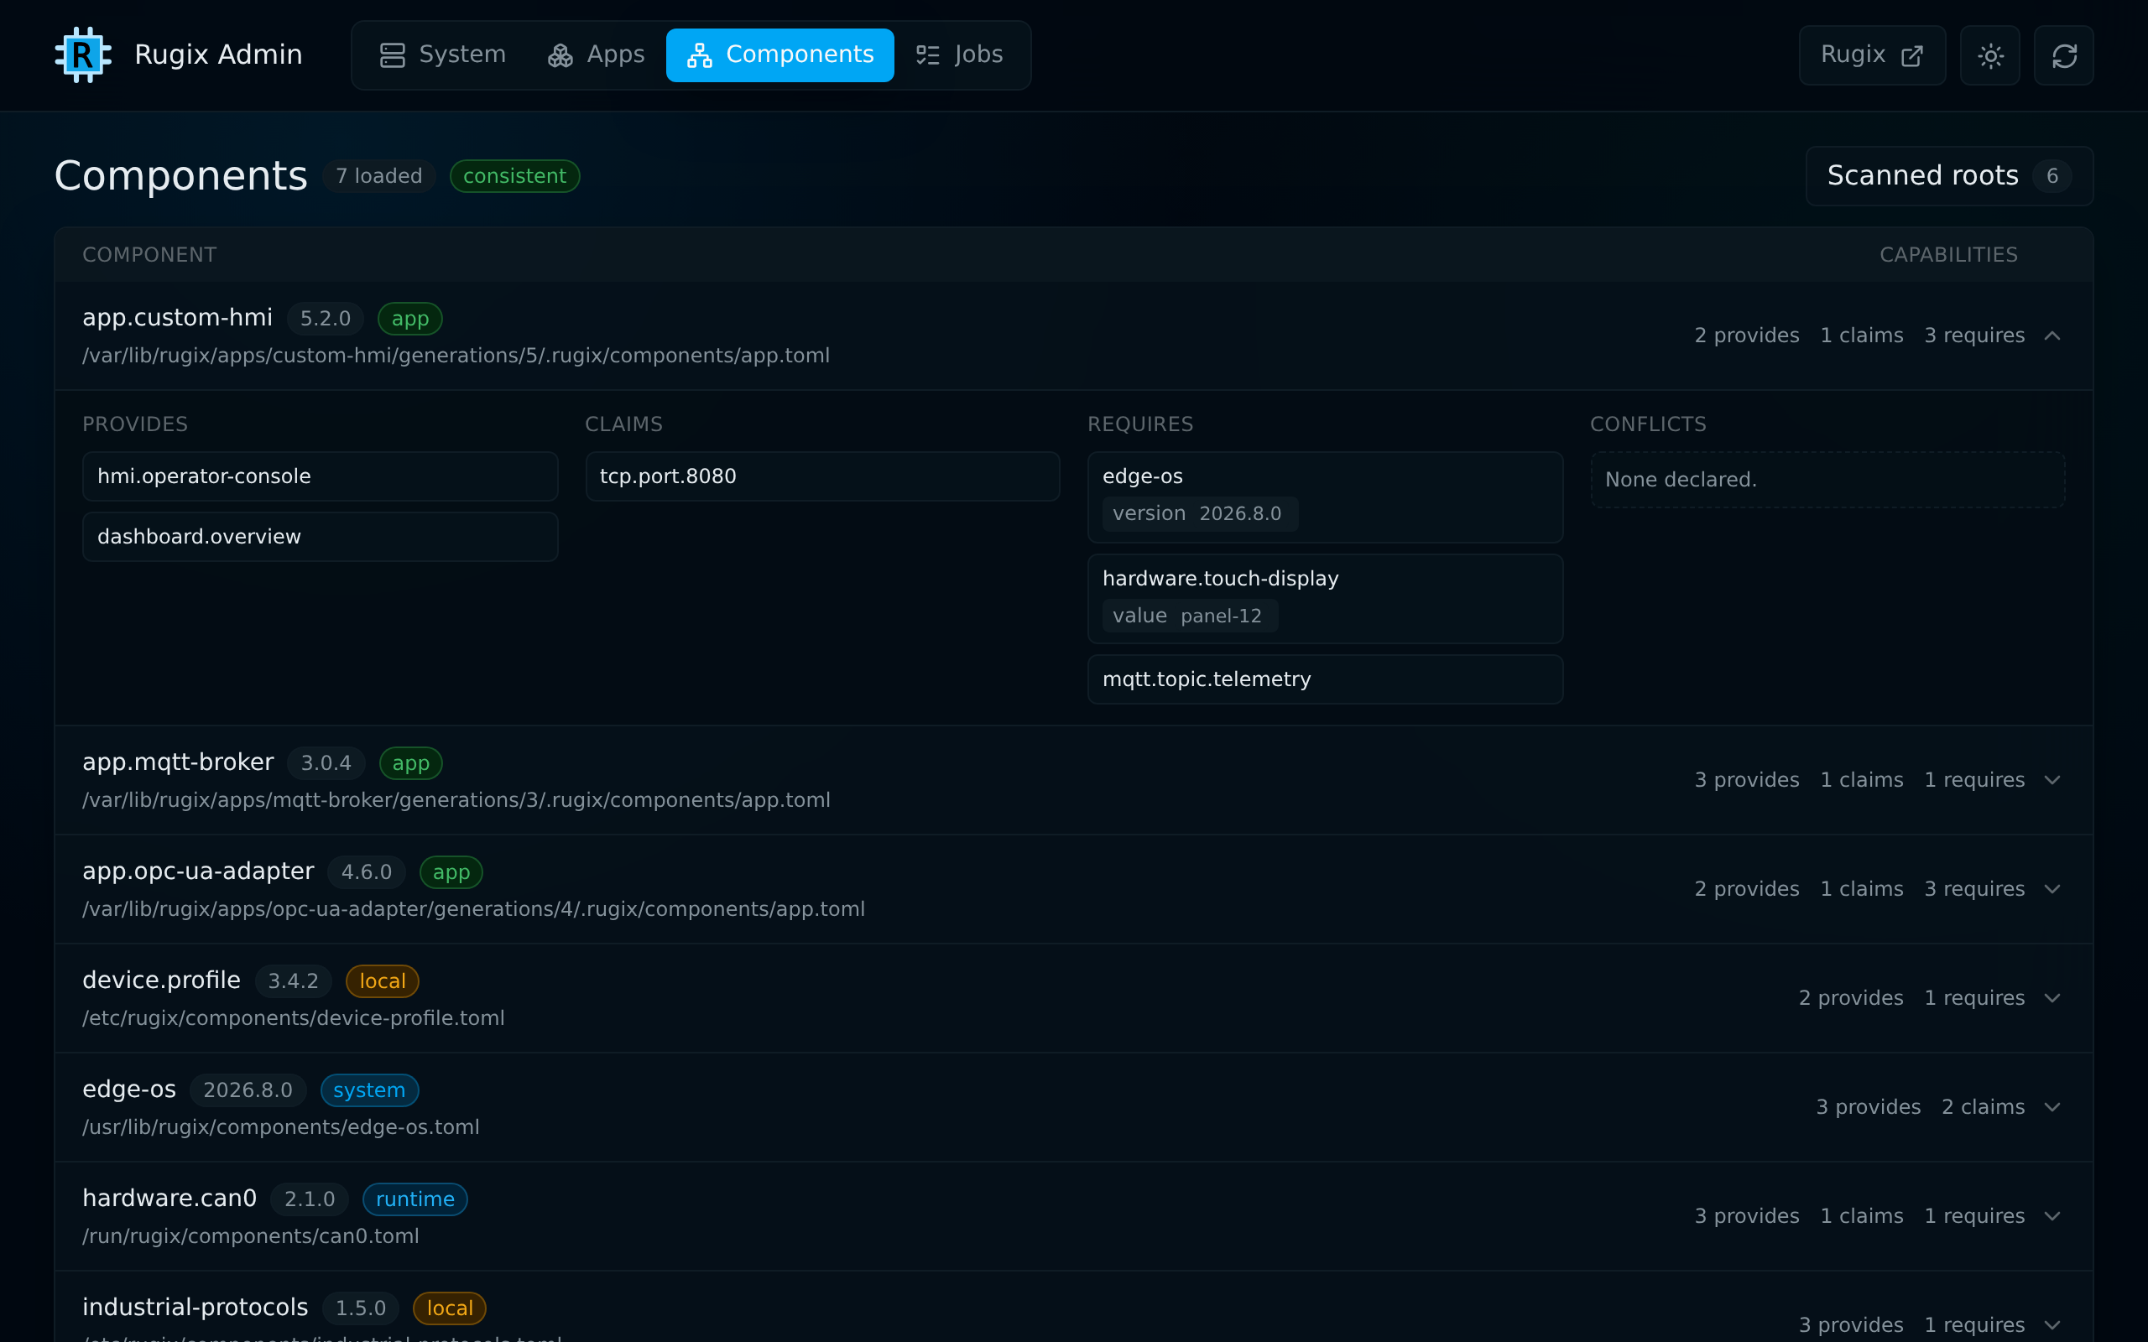Select the hmi.operator-console provides entry
The height and width of the screenshot is (1342, 2148).
[321, 476]
